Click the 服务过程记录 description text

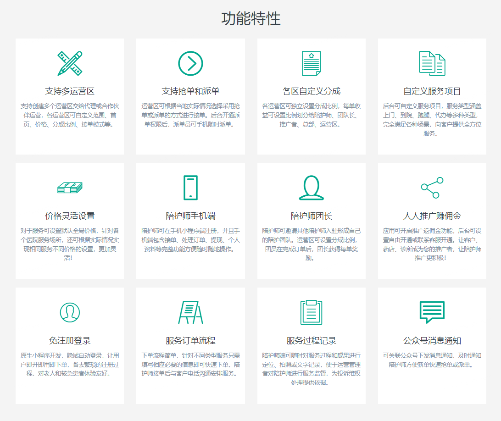click(x=311, y=369)
